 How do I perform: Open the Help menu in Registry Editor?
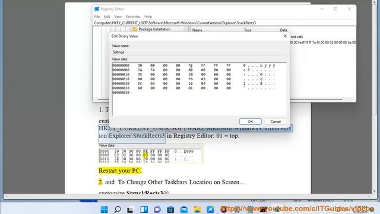[148, 17]
